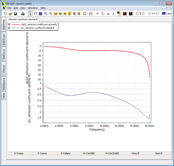Click top-left axis resize handle at 0
Viewport: 174px width, 166px height.
pyautogui.click(x=43, y=44)
